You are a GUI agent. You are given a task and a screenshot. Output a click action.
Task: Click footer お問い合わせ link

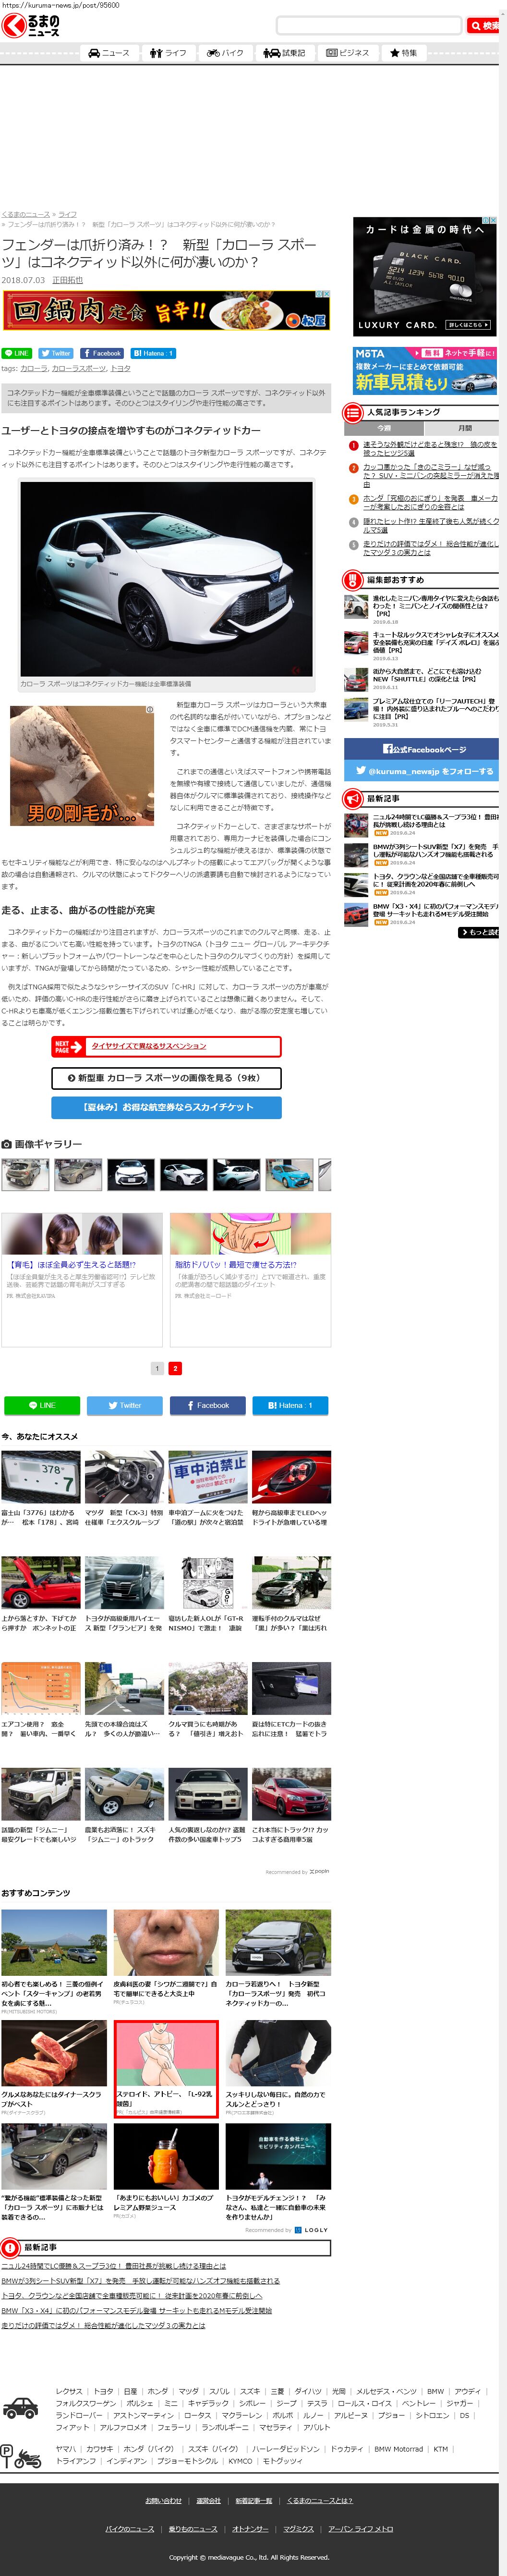163,2500
